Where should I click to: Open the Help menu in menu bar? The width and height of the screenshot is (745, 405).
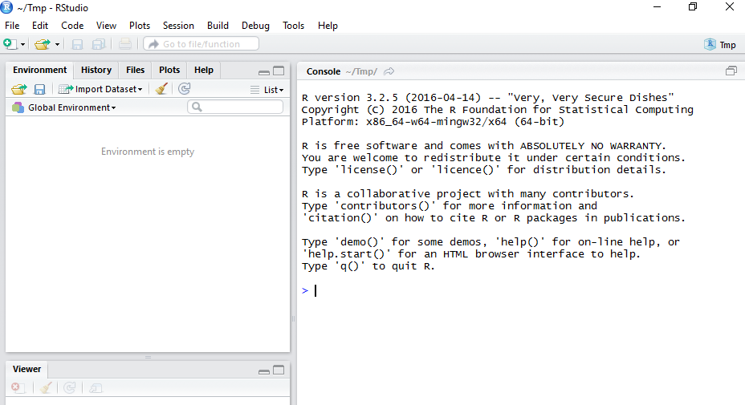pyautogui.click(x=328, y=26)
